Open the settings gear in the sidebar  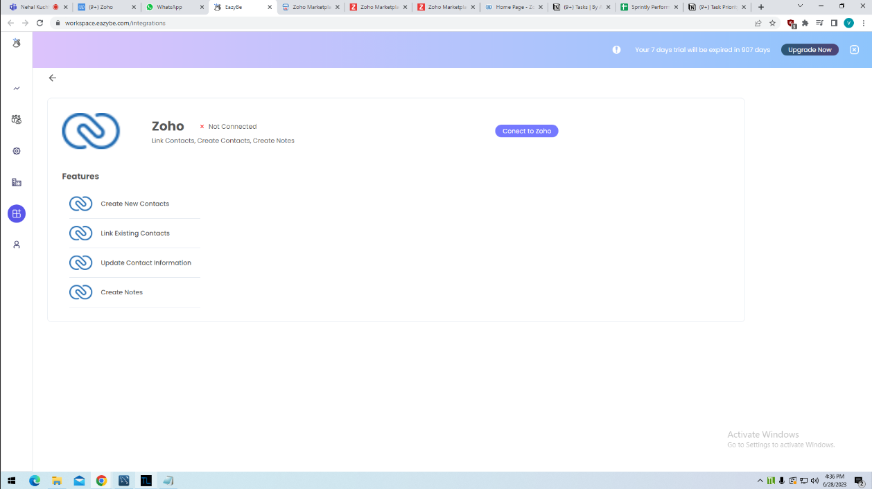click(x=17, y=151)
